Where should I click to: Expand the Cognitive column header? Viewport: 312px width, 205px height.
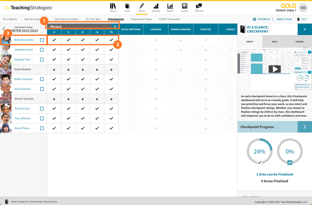point(206,29)
